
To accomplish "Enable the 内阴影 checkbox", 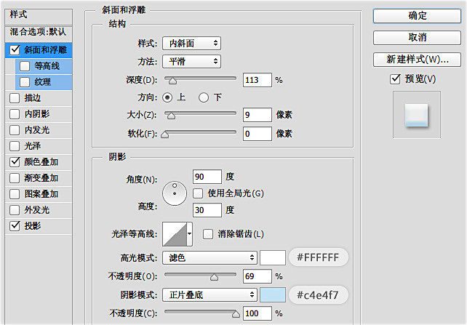I will click(15, 114).
